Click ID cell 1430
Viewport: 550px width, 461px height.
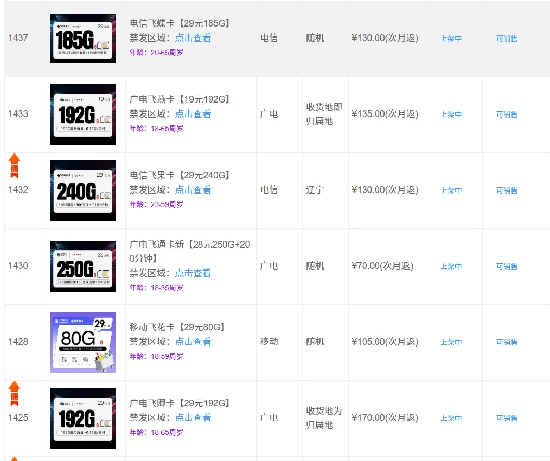click(18, 265)
